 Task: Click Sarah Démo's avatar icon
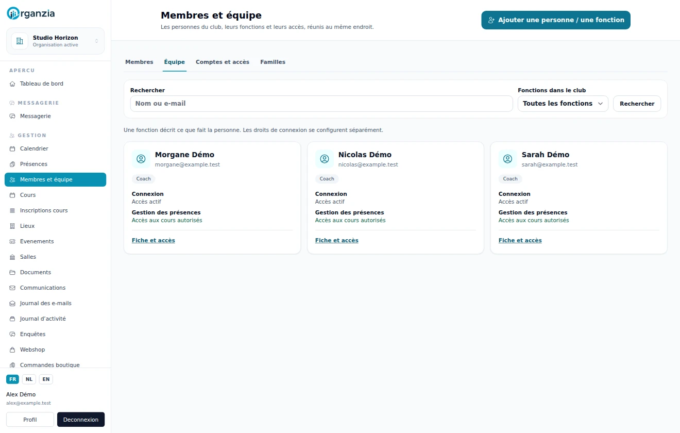click(x=508, y=159)
